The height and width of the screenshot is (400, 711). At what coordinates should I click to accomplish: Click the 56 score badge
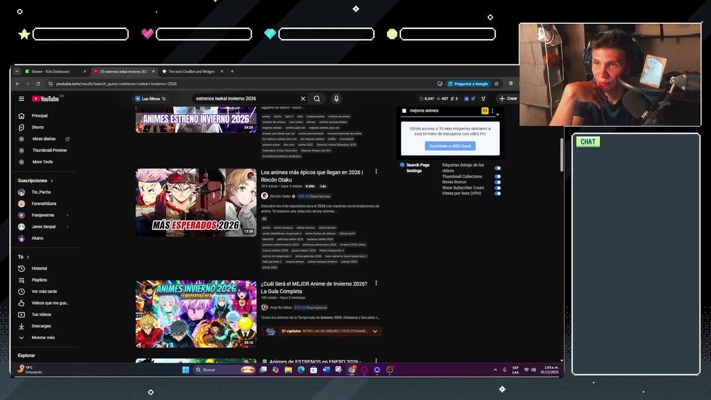click(485, 111)
